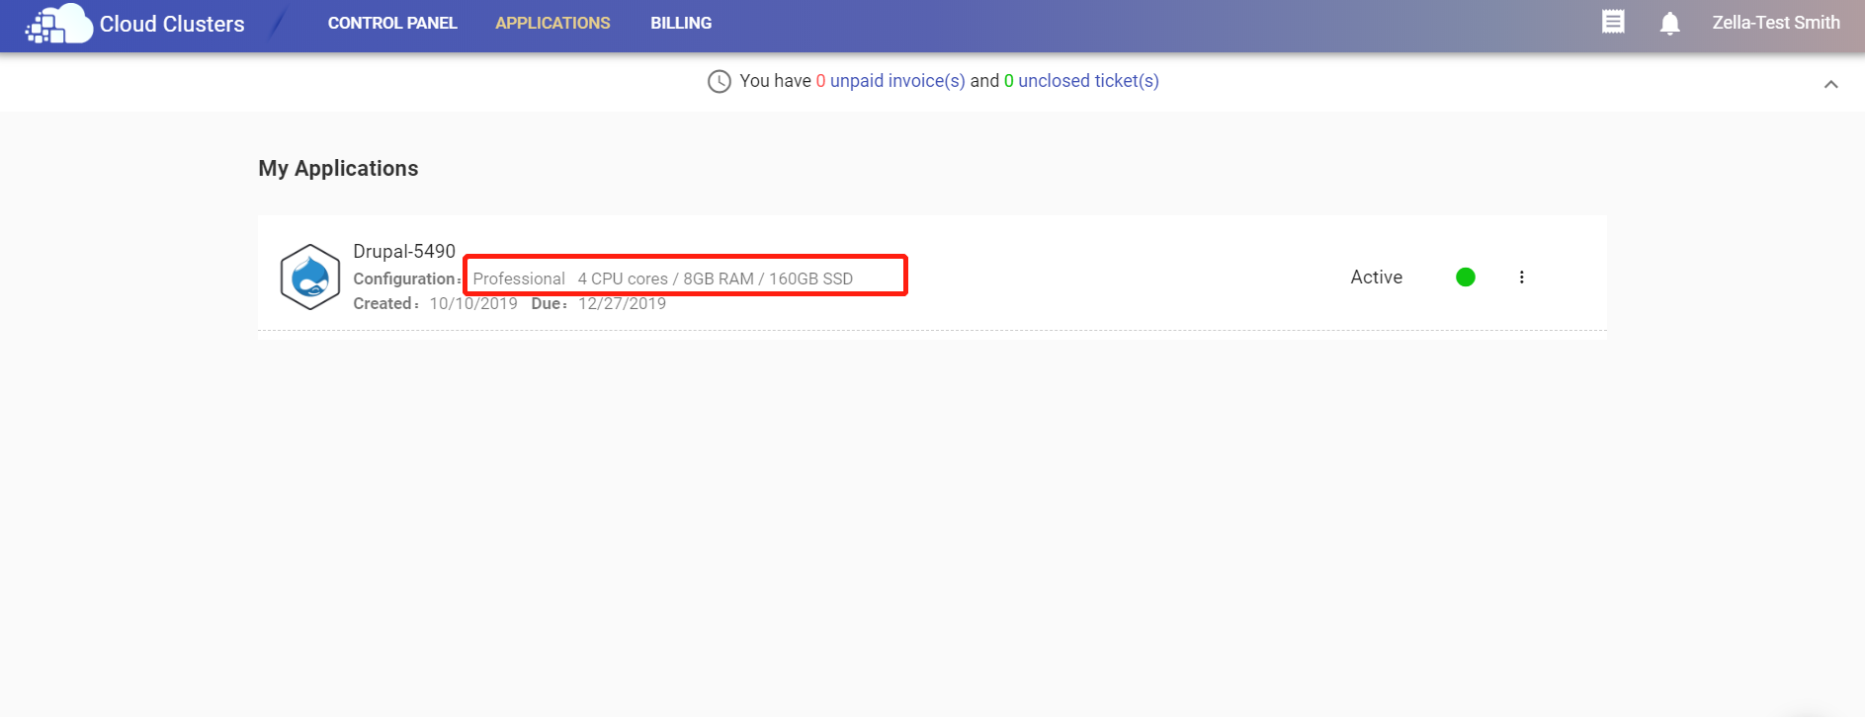Click the Due label
This screenshot has width=1865, height=717.
pyautogui.click(x=550, y=303)
